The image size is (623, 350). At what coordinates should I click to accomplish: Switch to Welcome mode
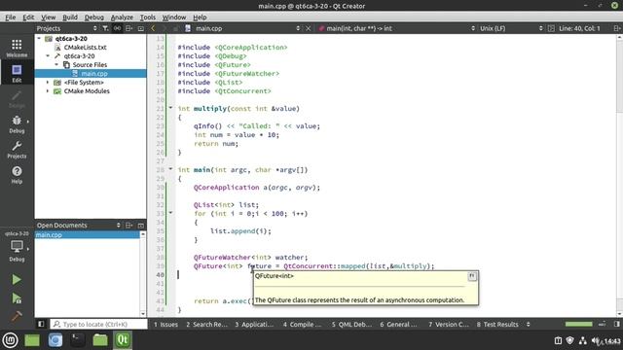(17, 48)
